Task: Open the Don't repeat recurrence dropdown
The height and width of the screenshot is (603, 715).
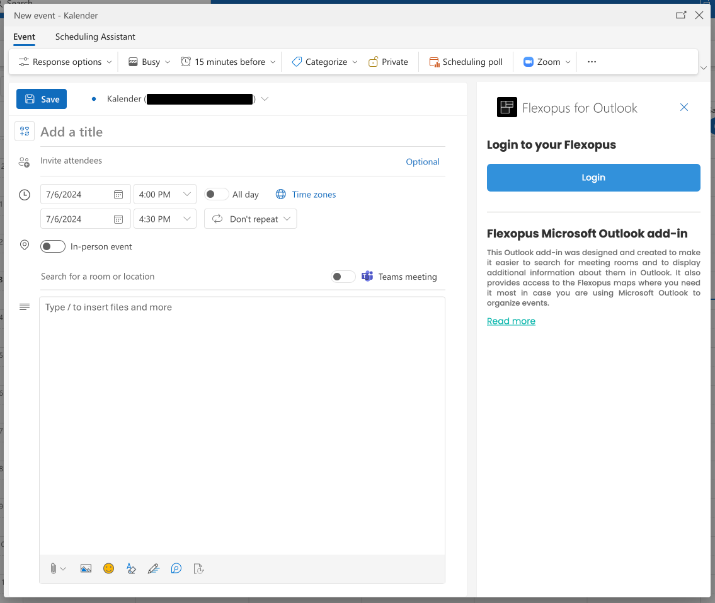Action: pyautogui.click(x=251, y=219)
